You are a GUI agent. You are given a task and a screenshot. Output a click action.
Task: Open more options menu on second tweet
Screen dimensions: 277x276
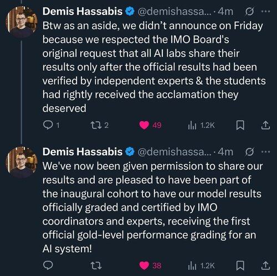(x=266, y=152)
